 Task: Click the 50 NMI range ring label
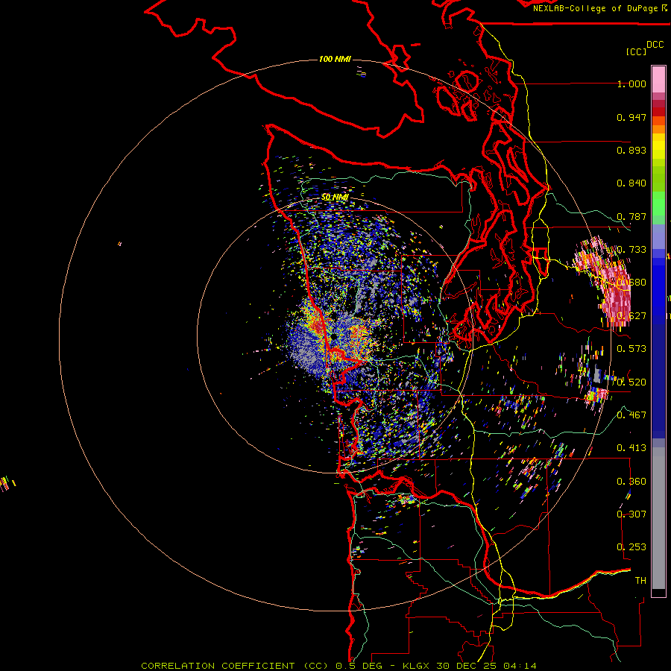coord(335,198)
